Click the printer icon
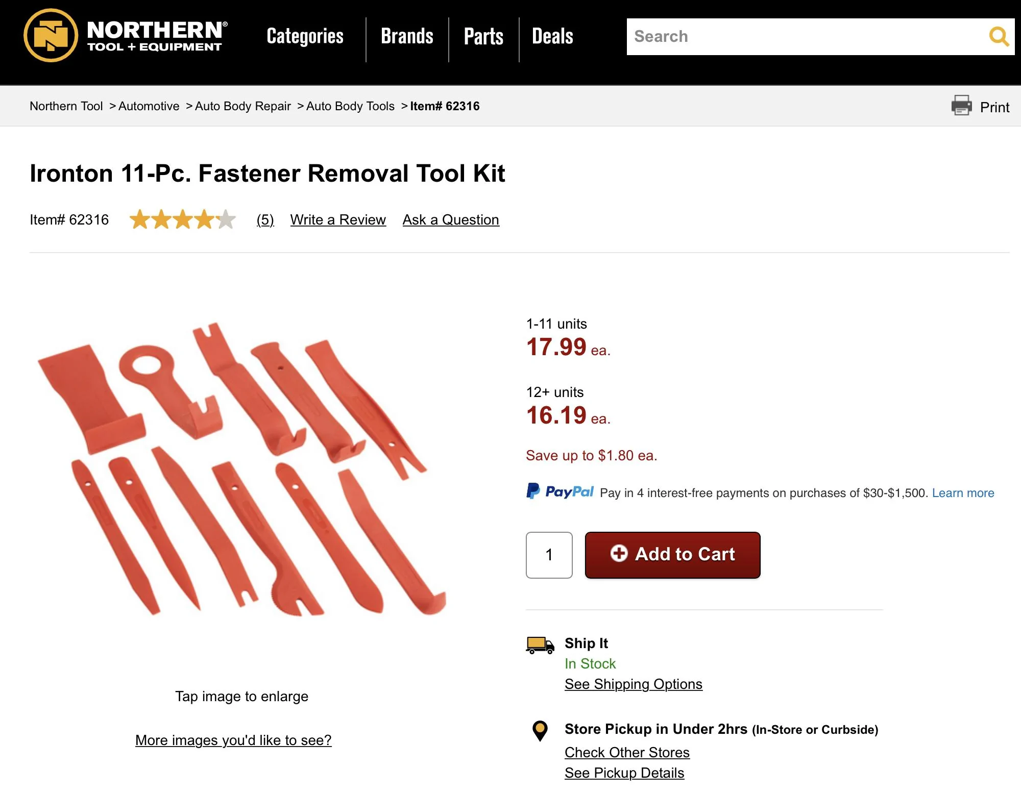Image resolution: width=1021 pixels, height=792 pixels. (x=961, y=106)
